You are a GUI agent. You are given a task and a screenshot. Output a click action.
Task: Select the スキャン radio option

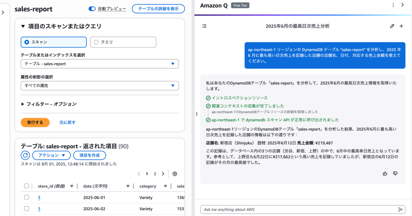[54, 42]
